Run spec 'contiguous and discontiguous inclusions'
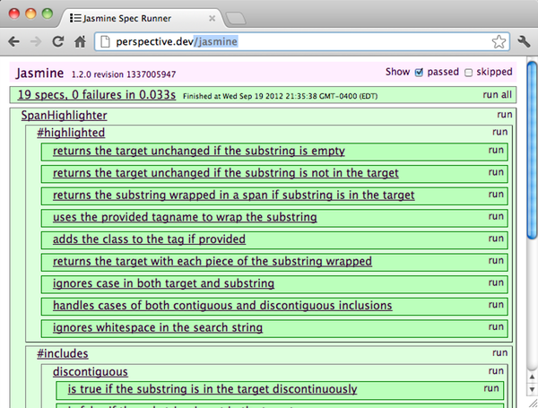The image size is (538, 408). pyautogui.click(x=496, y=305)
